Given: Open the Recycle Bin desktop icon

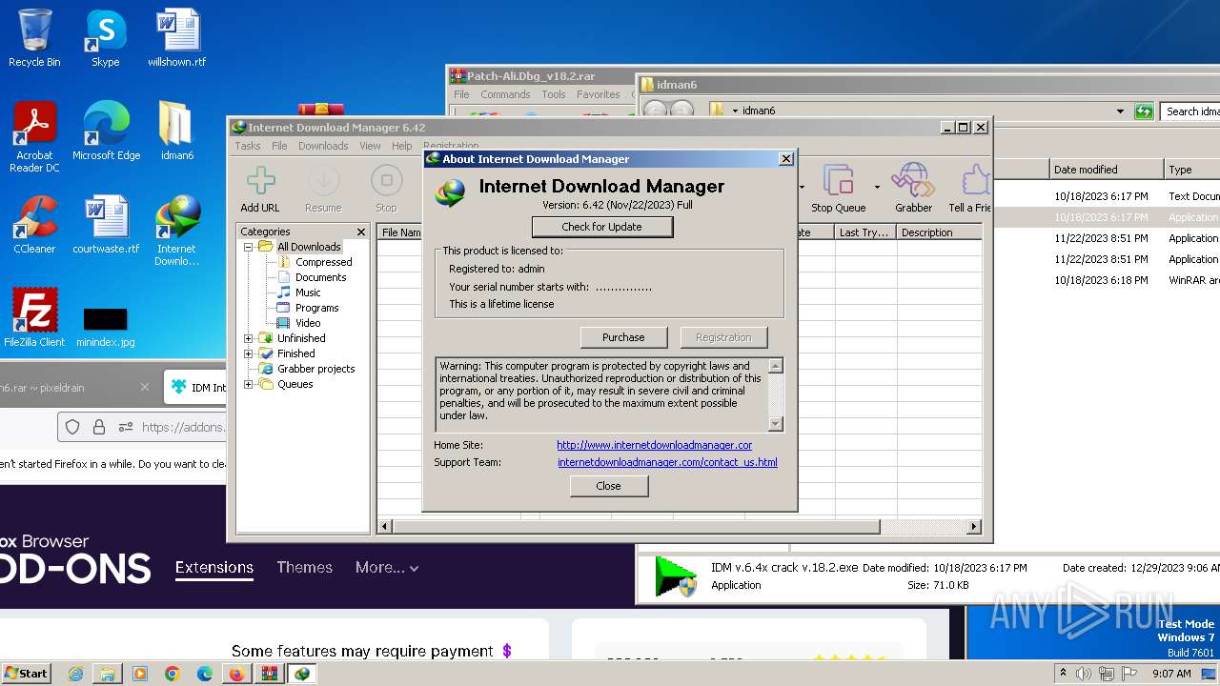Looking at the screenshot, I should click(x=34, y=38).
